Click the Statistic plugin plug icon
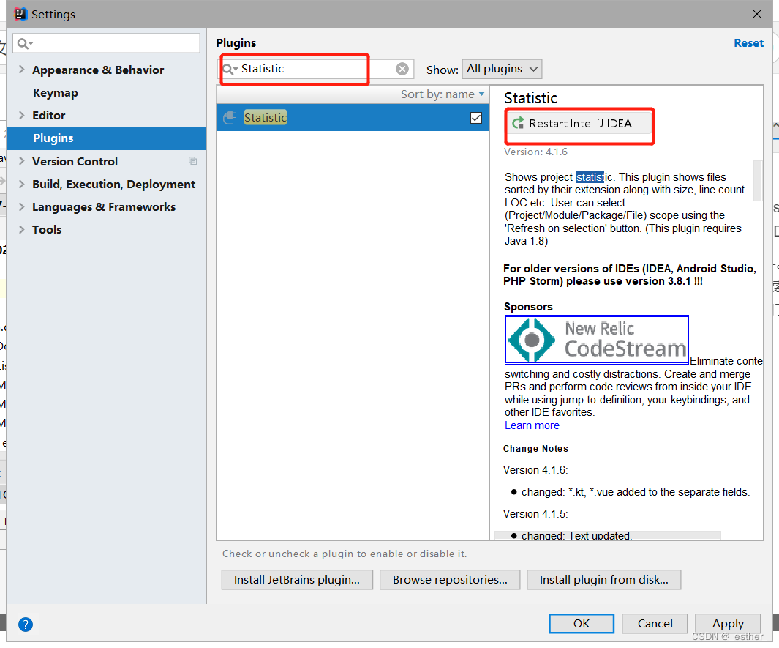 230,117
